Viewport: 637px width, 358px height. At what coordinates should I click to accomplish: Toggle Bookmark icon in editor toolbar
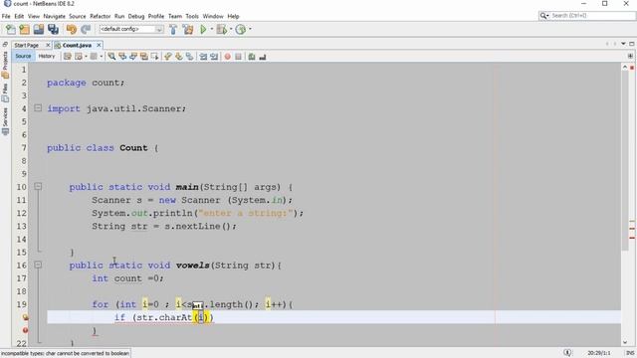190,57
